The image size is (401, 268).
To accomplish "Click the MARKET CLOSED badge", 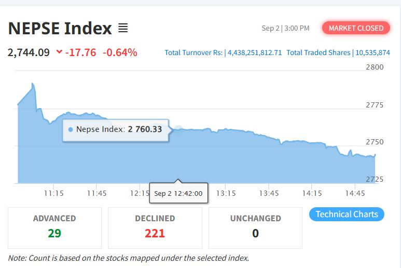I will pos(356,28).
